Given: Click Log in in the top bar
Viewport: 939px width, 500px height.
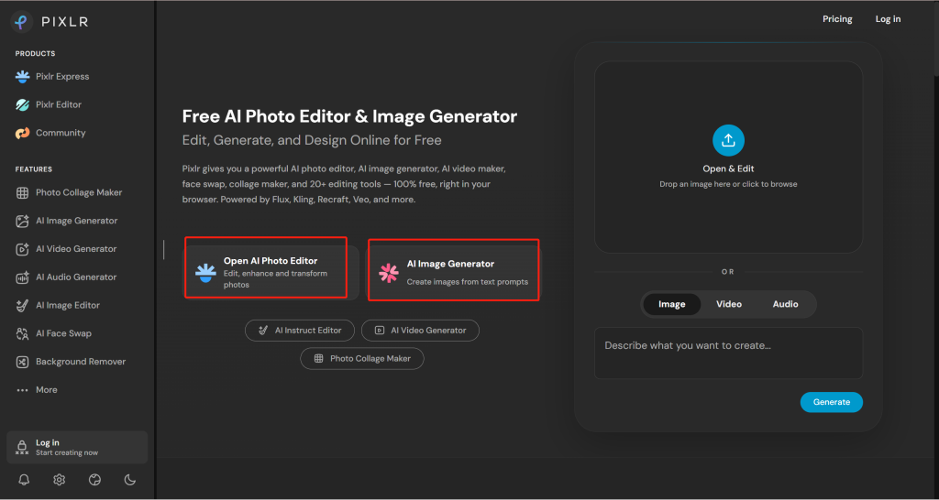Looking at the screenshot, I should (x=888, y=19).
